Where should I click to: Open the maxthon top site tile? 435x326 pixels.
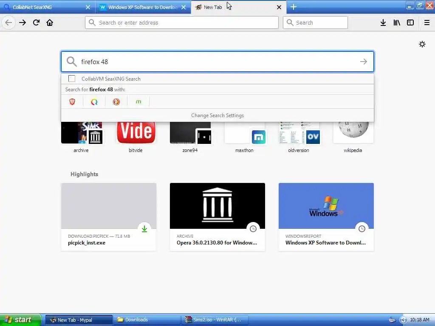[x=244, y=137]
